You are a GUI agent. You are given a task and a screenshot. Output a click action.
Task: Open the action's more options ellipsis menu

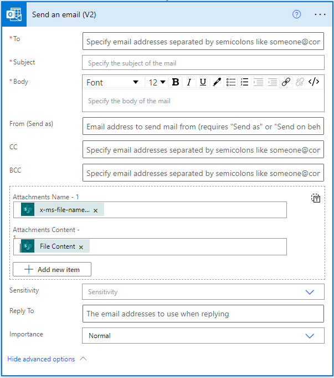point(320,14)
